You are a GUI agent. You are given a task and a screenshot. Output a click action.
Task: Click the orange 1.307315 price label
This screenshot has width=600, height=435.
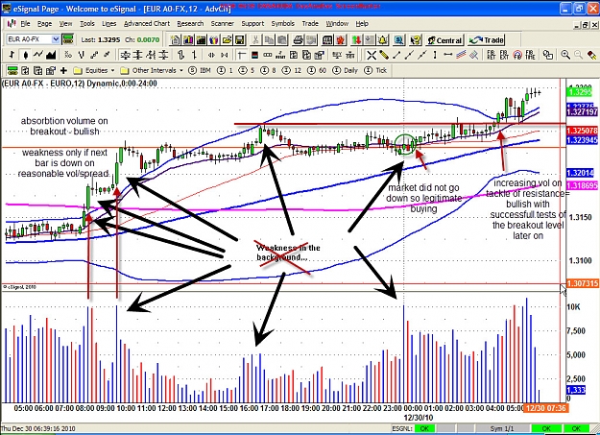click(582, 283)
